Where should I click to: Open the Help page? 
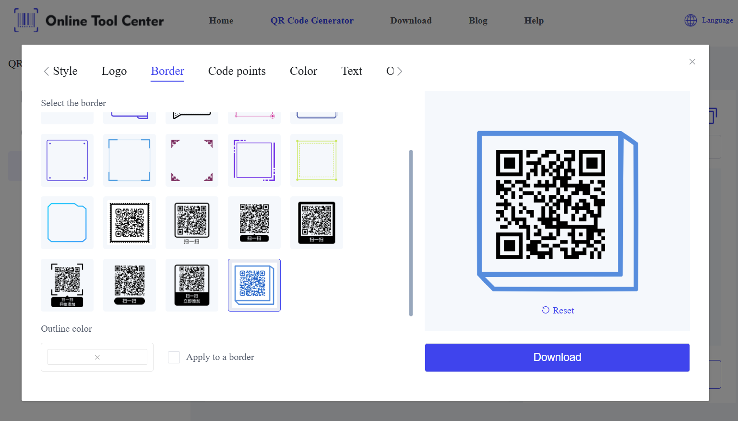click(x=534, y=21)
